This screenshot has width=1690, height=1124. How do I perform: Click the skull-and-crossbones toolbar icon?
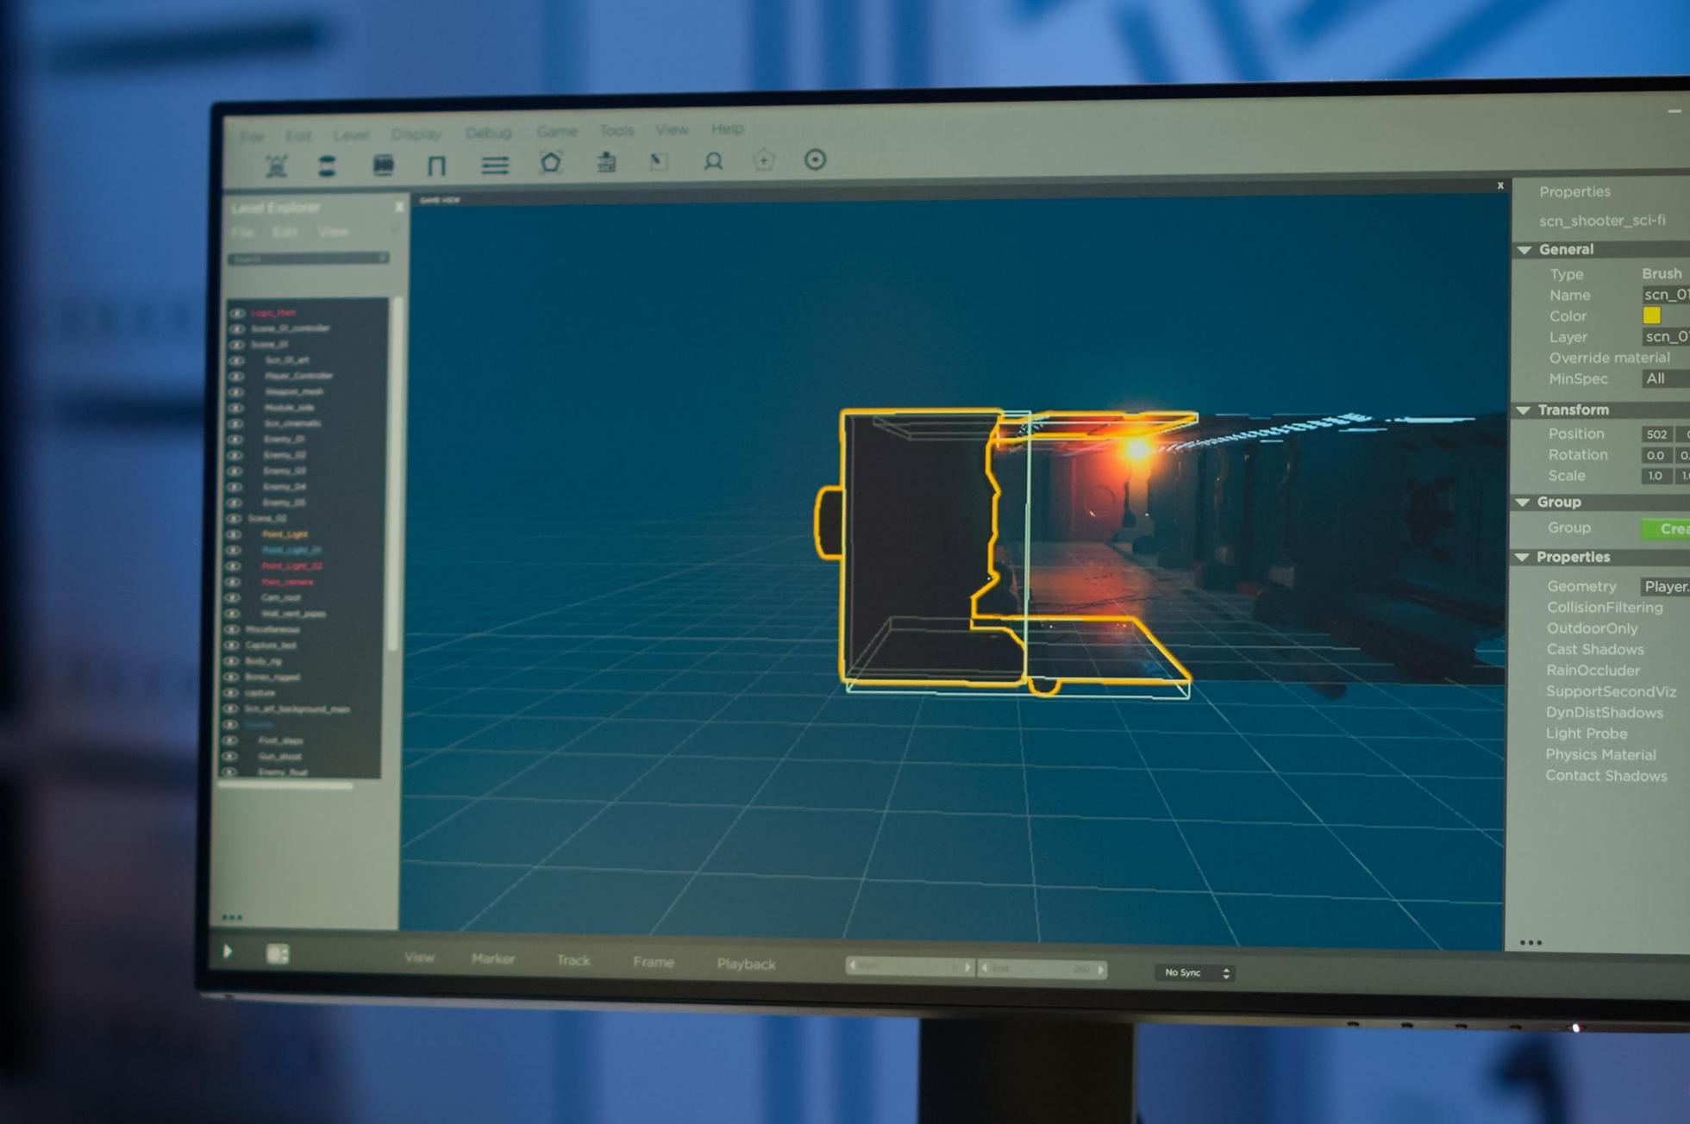[x=276, y=165]
